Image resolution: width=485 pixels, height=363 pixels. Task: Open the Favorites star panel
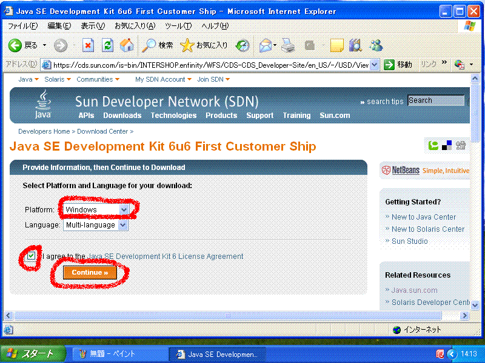click(x=187, y=45)
